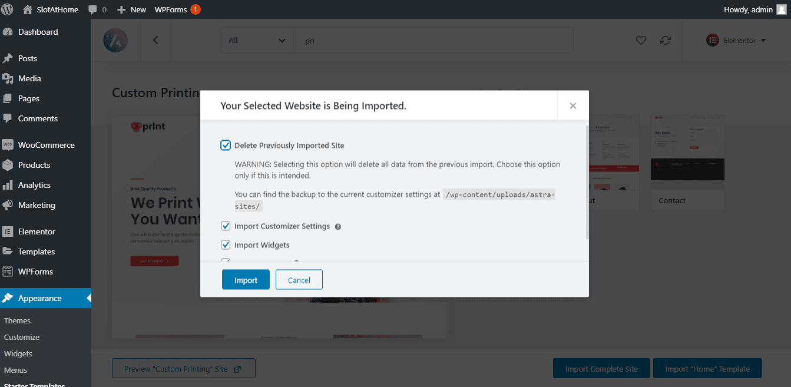The width and height of the screenshot is (791, 387).
Task: Select Customize under Appearance
Action: tap(22, 338)
